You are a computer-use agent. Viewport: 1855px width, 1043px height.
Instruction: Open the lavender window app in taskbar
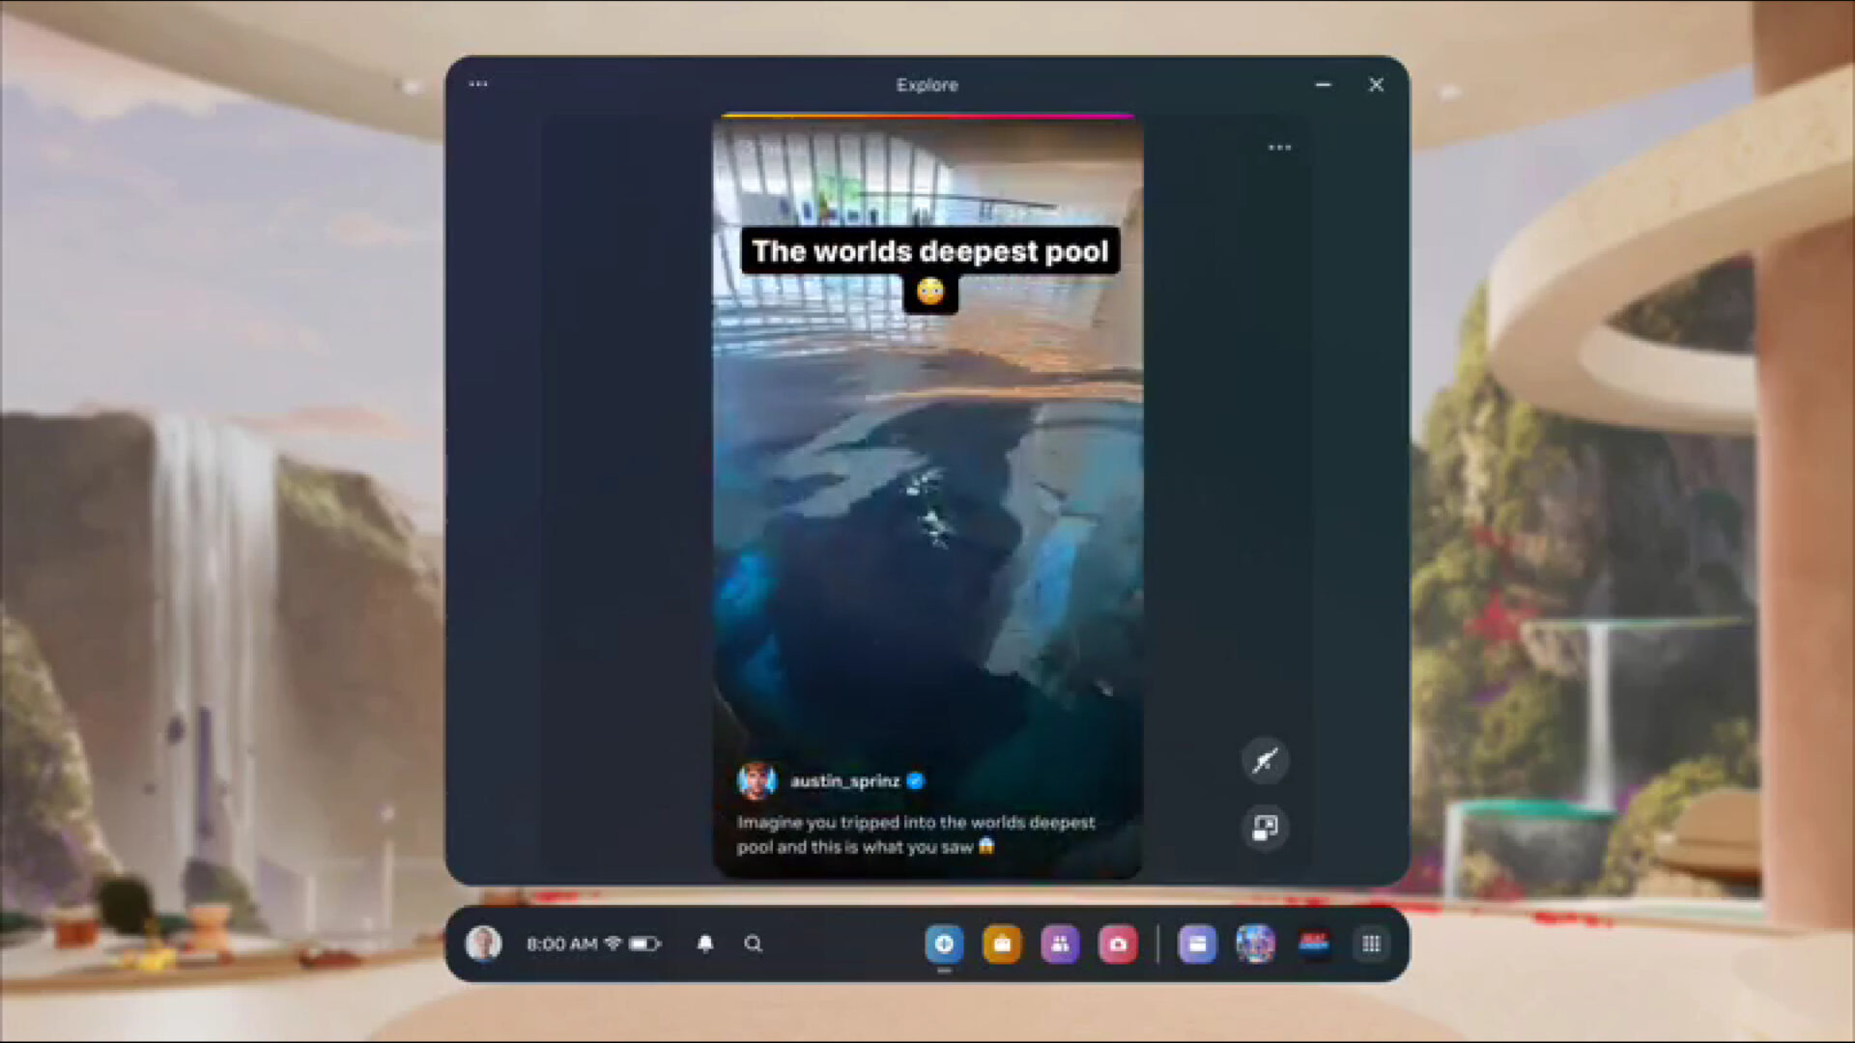point(1197,944)
